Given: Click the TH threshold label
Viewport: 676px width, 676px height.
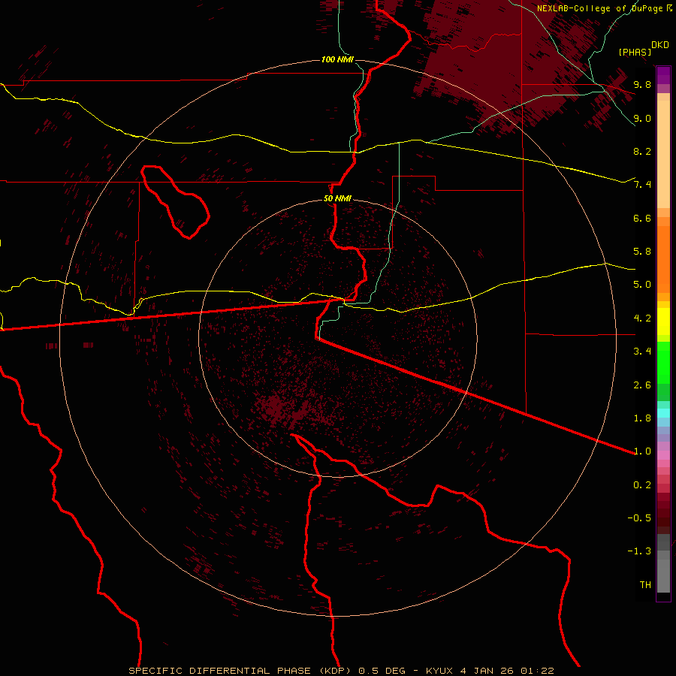Looking at the screenshot, I should point(645,585).
